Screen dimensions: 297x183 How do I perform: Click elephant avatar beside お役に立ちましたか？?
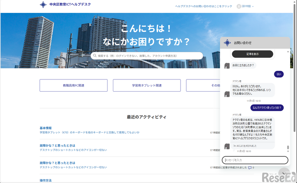click(x=227, y=66)
